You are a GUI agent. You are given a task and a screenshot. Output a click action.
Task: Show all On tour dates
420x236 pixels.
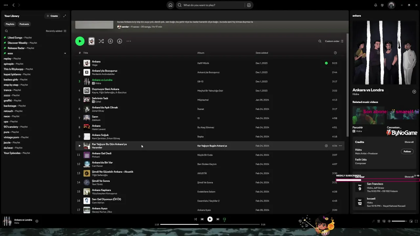point(409,177)
